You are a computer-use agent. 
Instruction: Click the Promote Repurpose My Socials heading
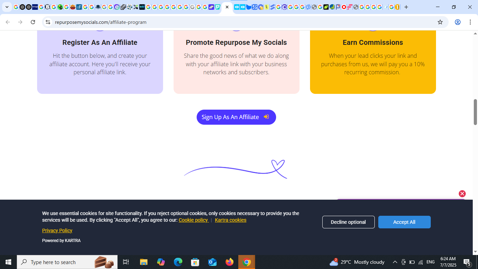tap(236, 42)
